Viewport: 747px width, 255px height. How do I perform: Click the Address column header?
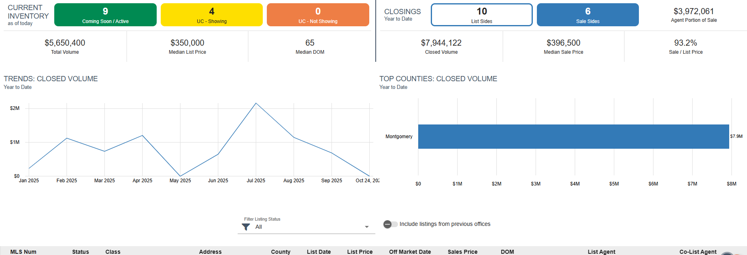210,252
